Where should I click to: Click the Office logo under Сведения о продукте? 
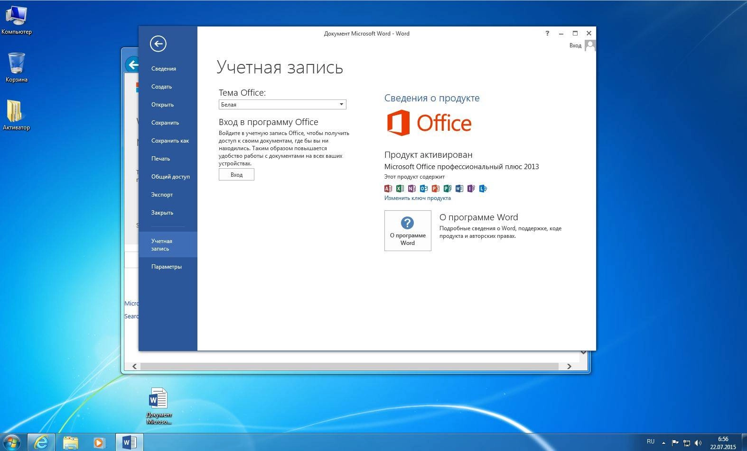coord(429,123)
